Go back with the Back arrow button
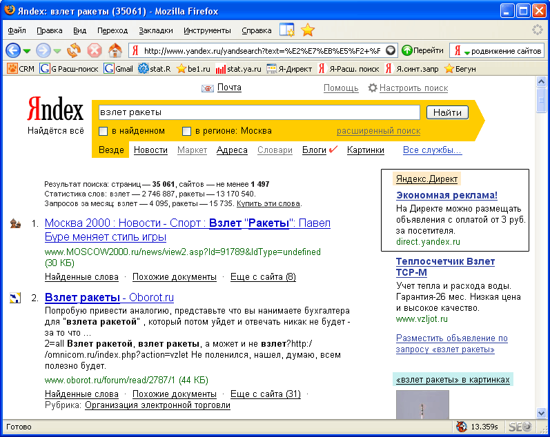The width and height of the screenshot is (550, 437). pos(13,51)
